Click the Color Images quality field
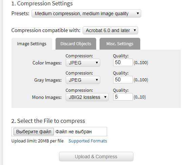This screenshot has height=165, width=190. [123, 62]
